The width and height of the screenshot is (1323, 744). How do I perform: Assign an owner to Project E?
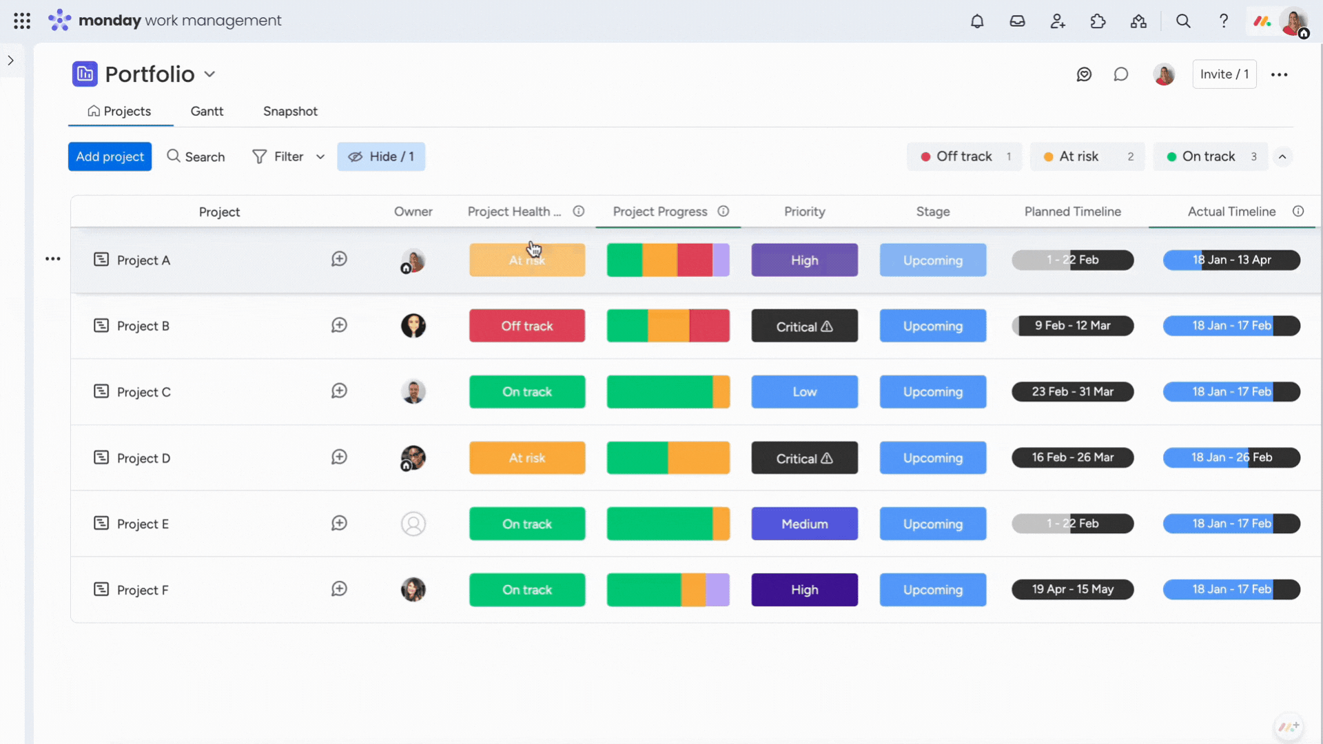pyautogui.click(x=413, y=524)
